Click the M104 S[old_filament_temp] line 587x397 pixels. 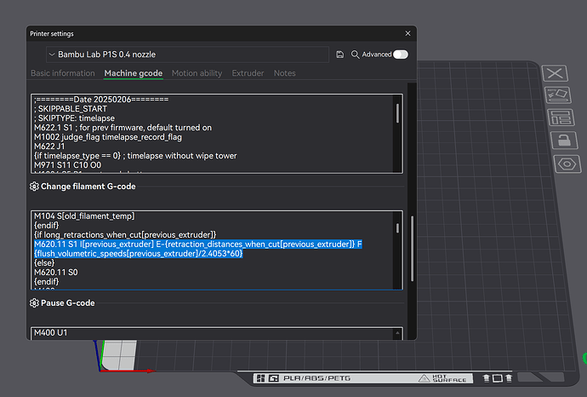pos(84,216)
